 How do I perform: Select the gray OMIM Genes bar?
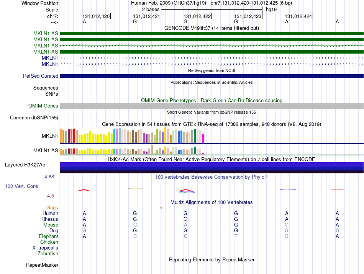pyautogui.click(x=212, y=106)
